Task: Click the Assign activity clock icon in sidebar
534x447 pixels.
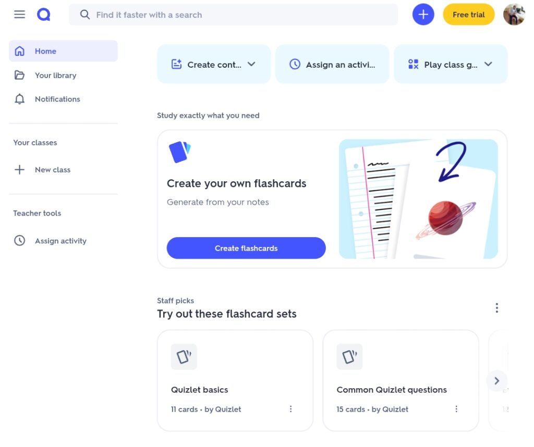Action: [20, 241]
